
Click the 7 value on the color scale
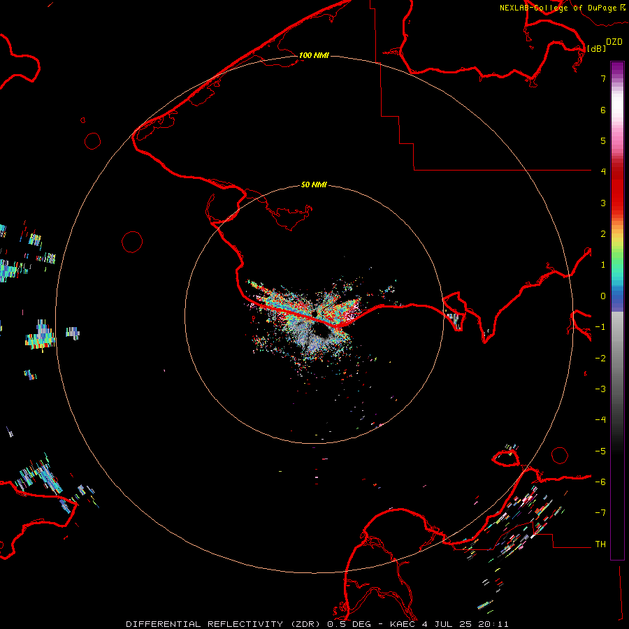[603, 78]
